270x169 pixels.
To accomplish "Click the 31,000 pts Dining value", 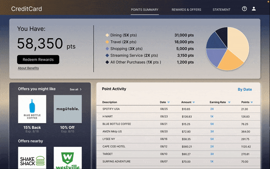I will point(184,35).
